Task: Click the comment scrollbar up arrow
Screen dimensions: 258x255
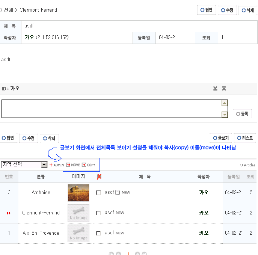Action: pos(225,103)
